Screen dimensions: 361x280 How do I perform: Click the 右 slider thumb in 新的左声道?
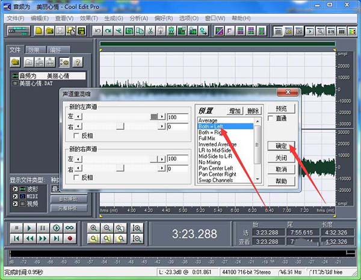(x=120, y=126)
